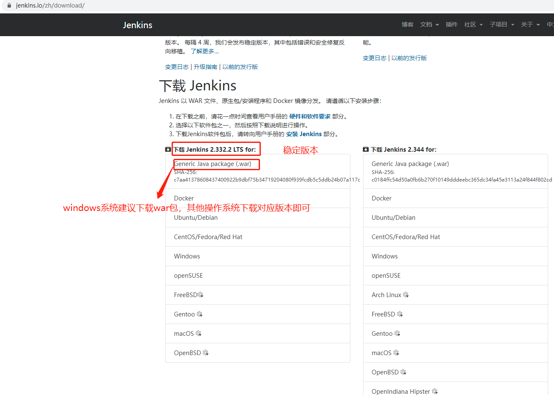Select the weekly Docker option

456,198
